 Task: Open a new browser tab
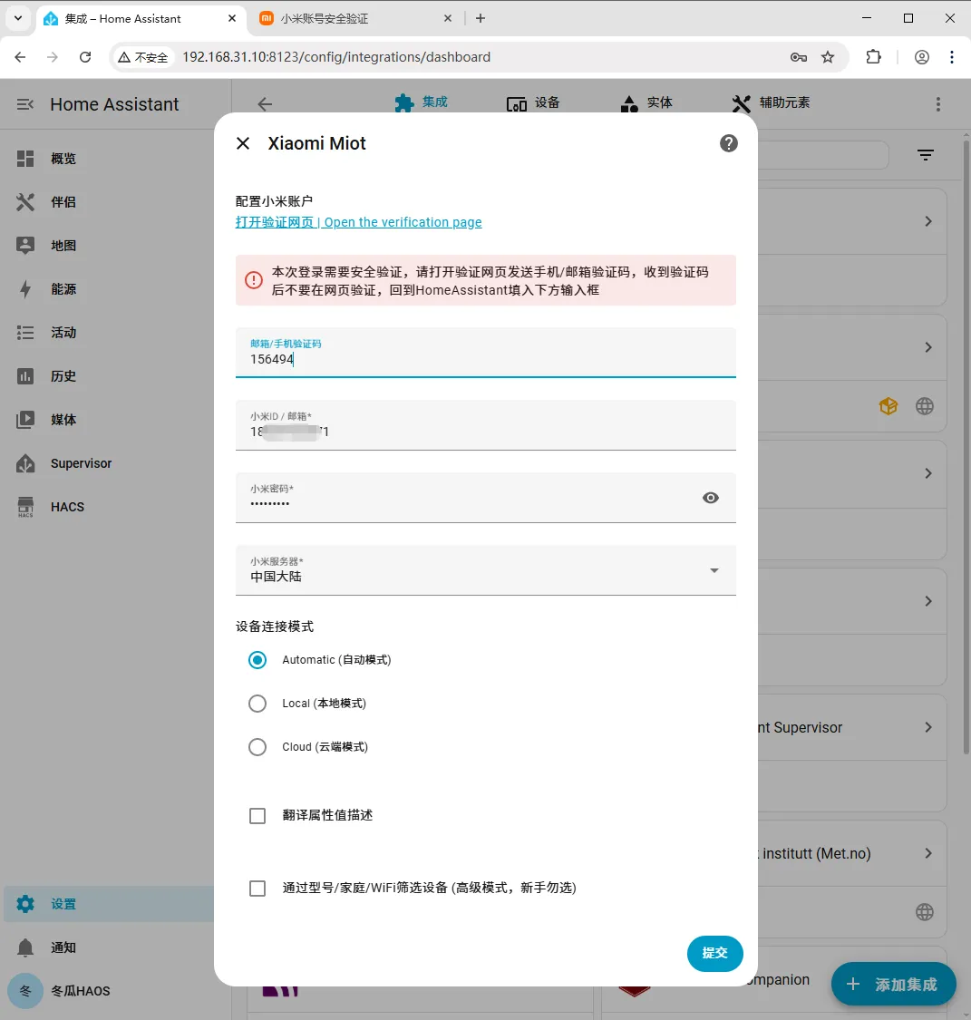(481, 18)
